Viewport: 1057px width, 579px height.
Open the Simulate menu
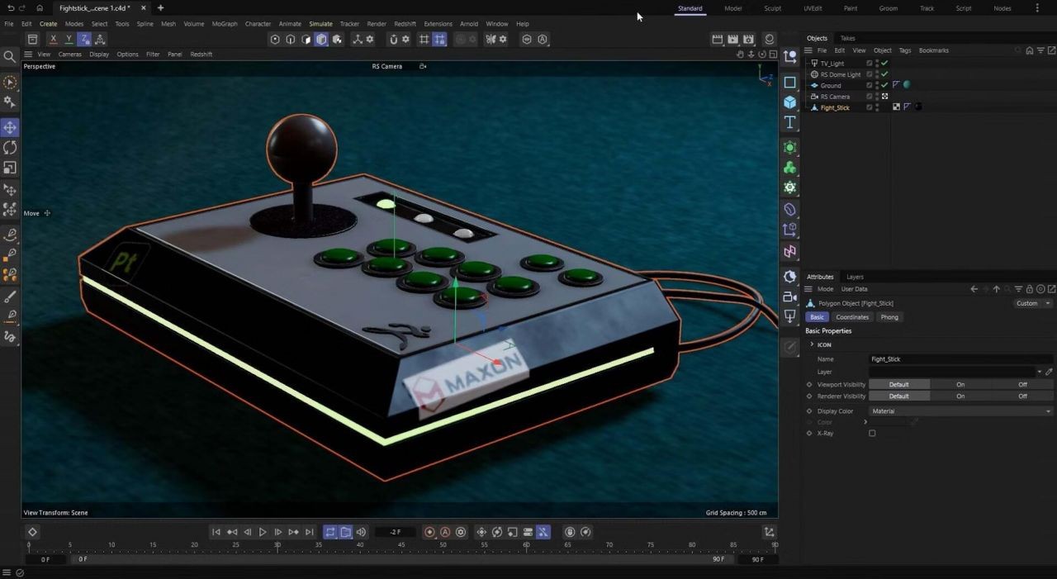pyautogui.click(x=320, y=24)
